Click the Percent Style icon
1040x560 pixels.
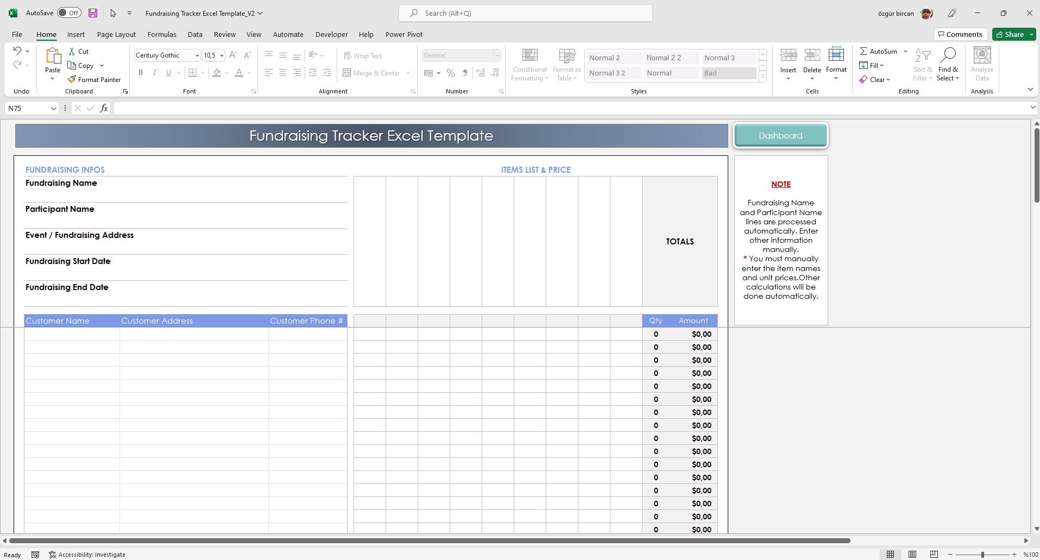click(450, 72)
